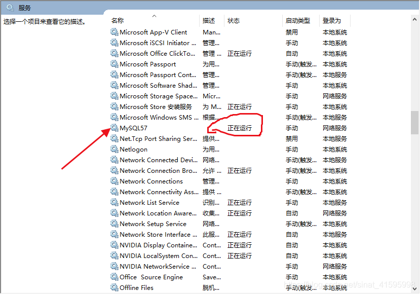Click the gear icon of Netlogon
Screen dimensions: 420x294
pos(114,149)
